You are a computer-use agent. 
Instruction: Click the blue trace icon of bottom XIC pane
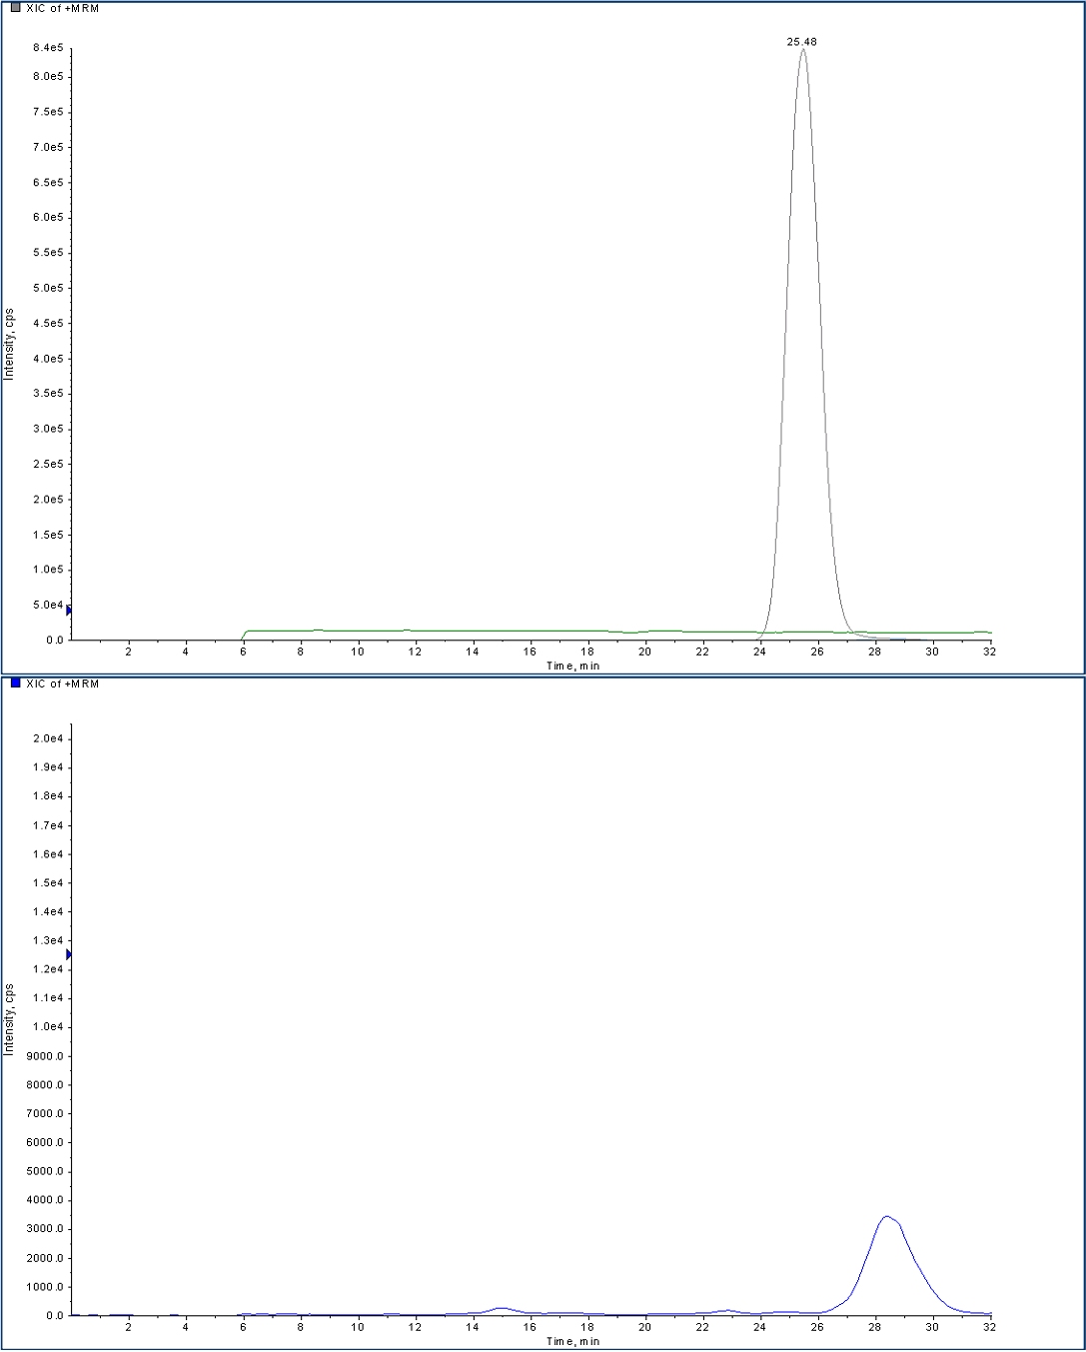click(x=15, y=683)
